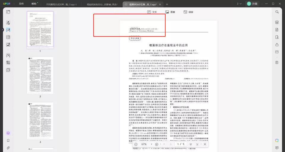Click the UPDF logo at top left

7,4
